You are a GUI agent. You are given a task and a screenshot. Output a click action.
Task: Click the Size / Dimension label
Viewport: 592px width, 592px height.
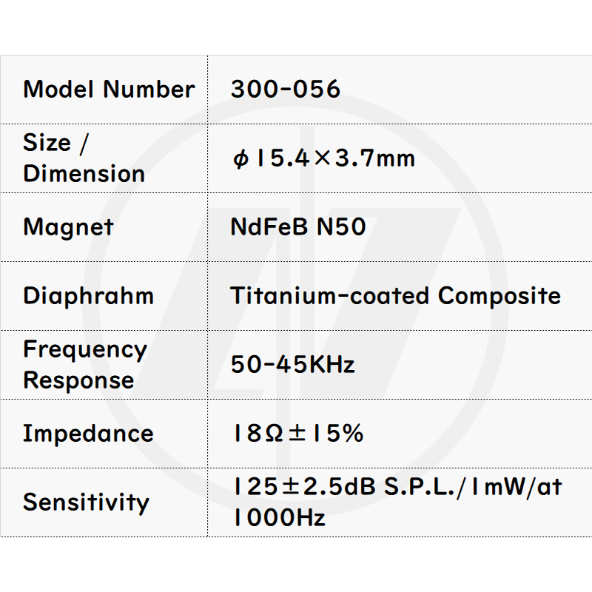click(84, 158)
